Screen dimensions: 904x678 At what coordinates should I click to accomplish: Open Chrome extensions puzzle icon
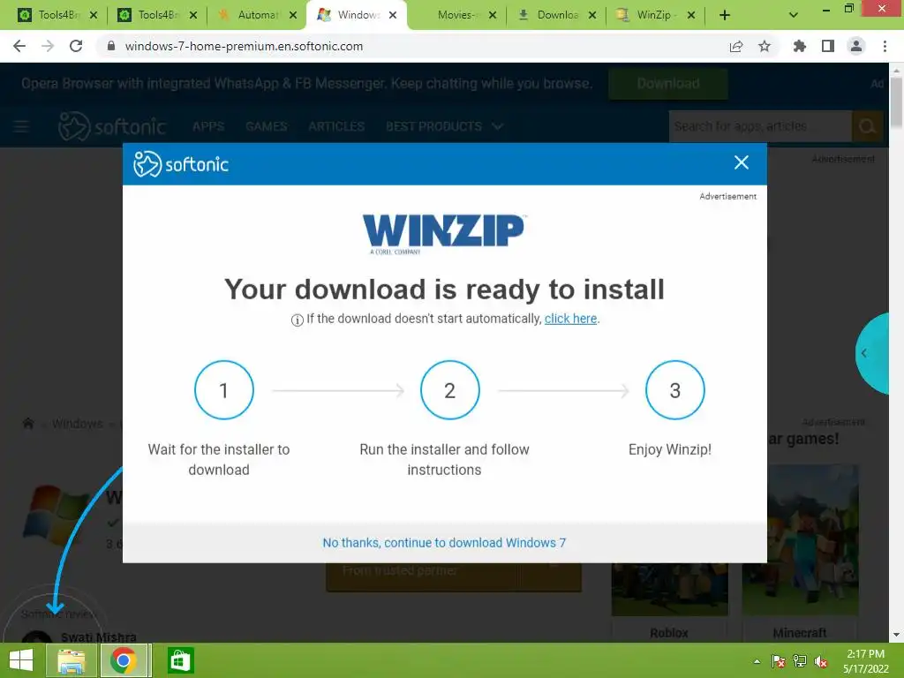[x=799, y=46]
